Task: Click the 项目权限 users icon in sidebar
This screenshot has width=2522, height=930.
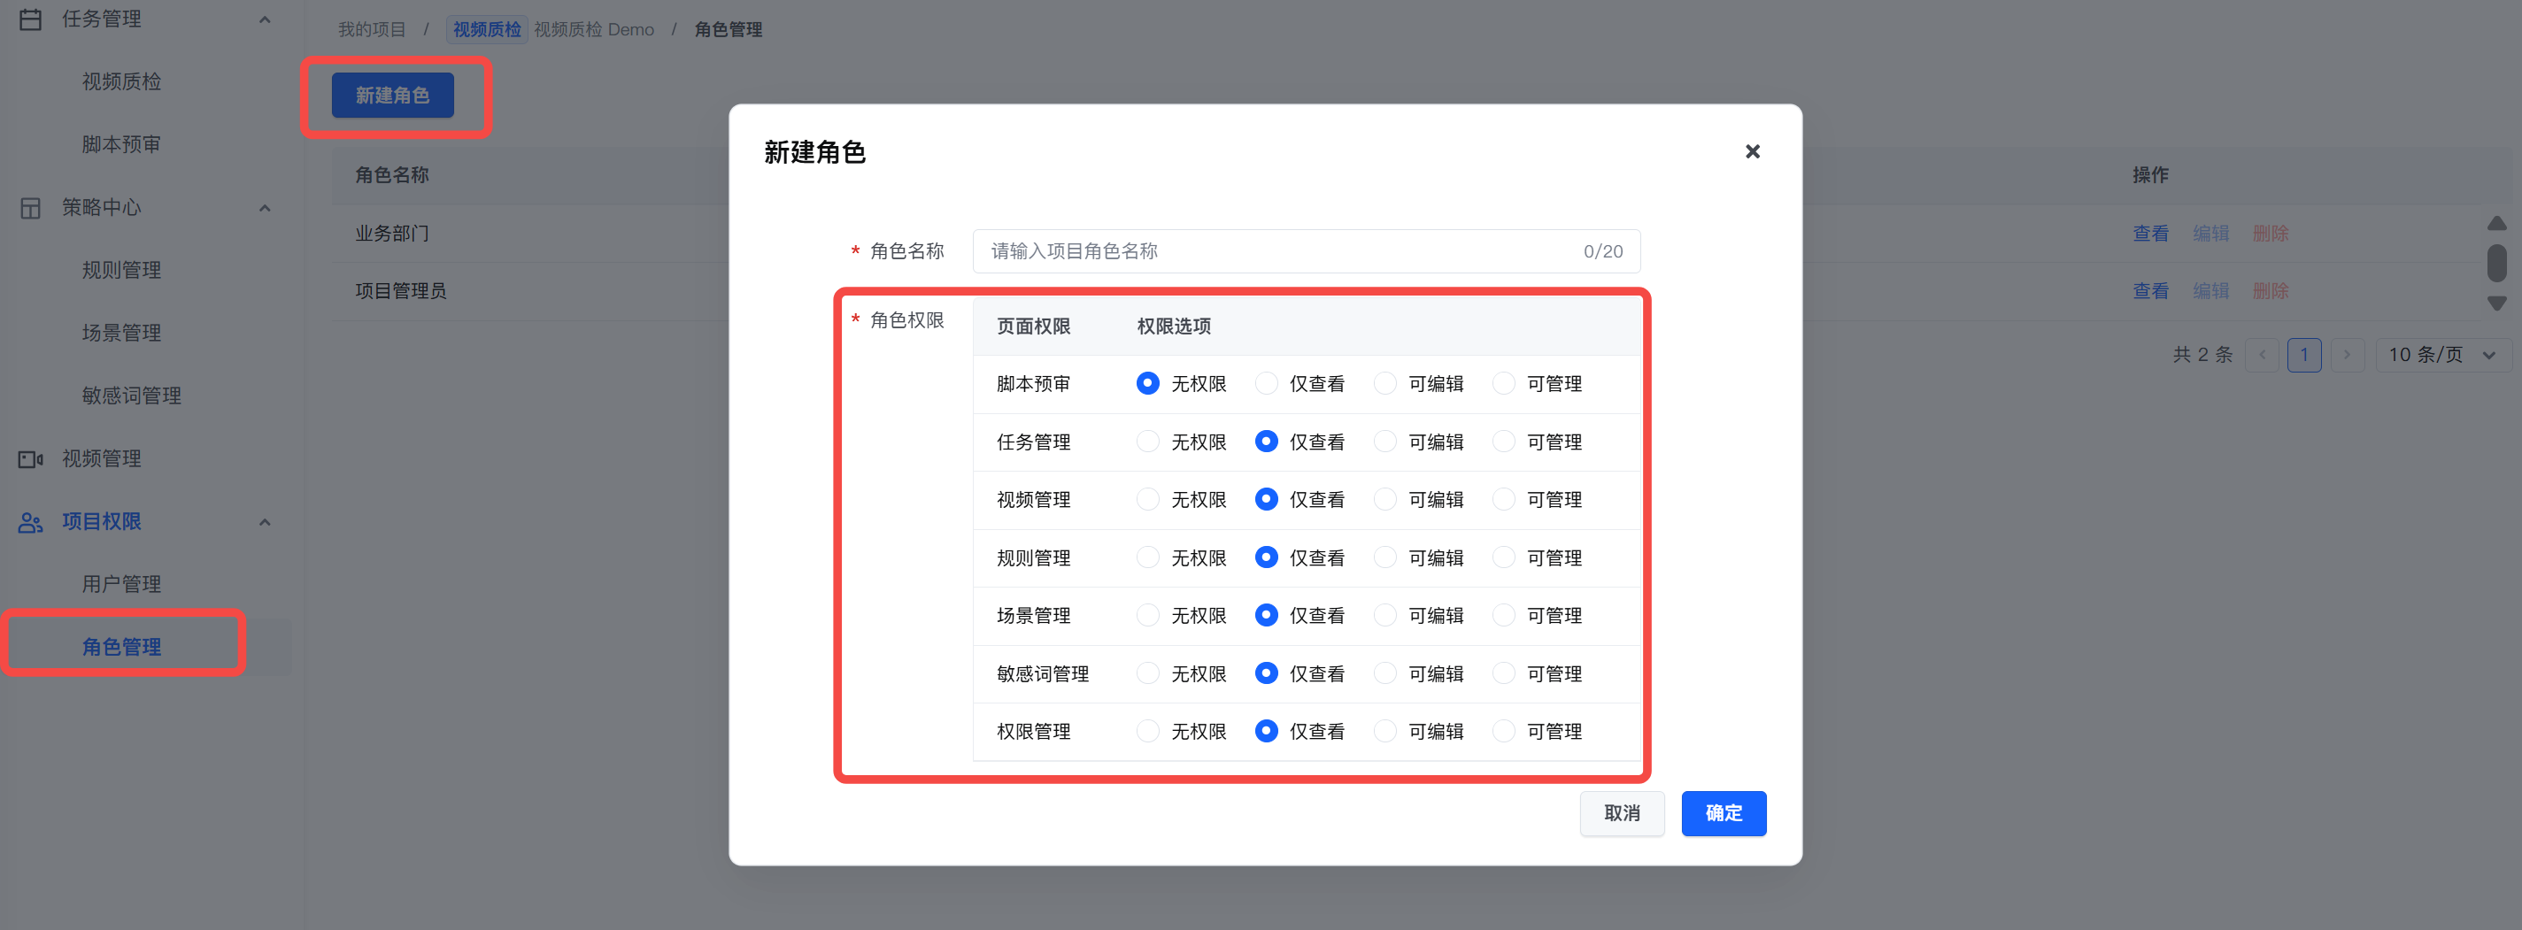Action: pos(30,523)
